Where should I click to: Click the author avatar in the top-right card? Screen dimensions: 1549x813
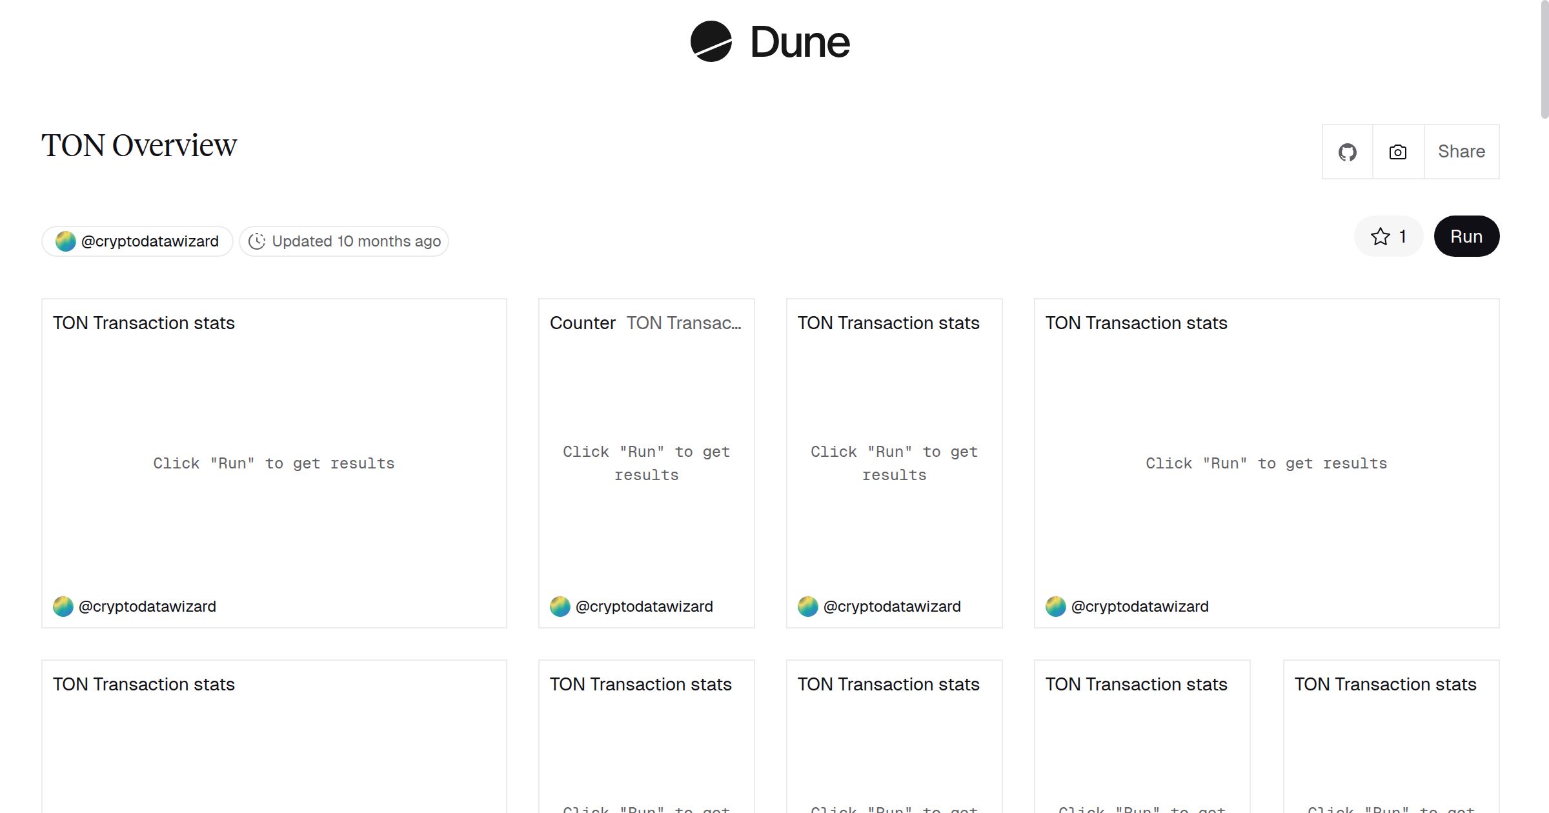pyautogui.click(x=1055, y=607)
